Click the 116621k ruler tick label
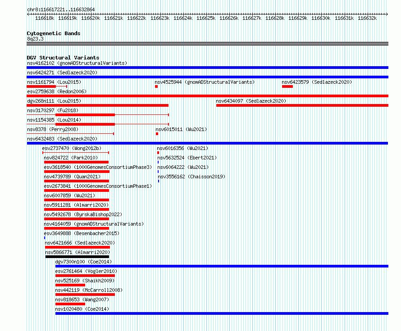The height and width of the screenshot is (331, 401). tap(114, 18)
